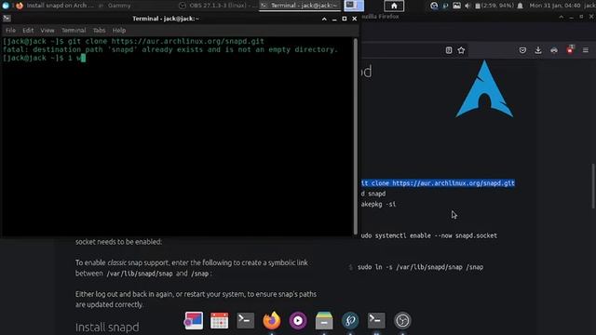596x335 pixels.
Task: Bookmark this page with the star icon
Action: point(461,50)
